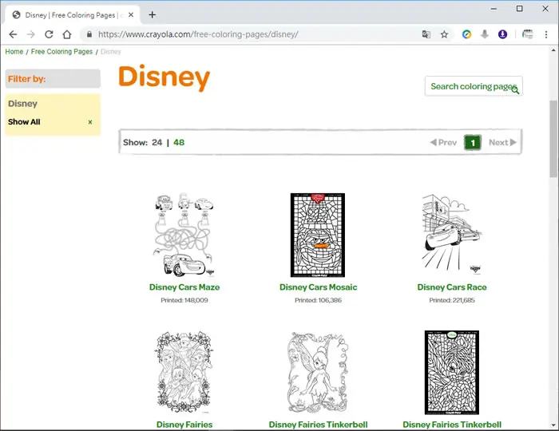Click the translate page icon
The height and width of the screenshot is (431, 559).
pyautogui.click(x=426, y=34)
